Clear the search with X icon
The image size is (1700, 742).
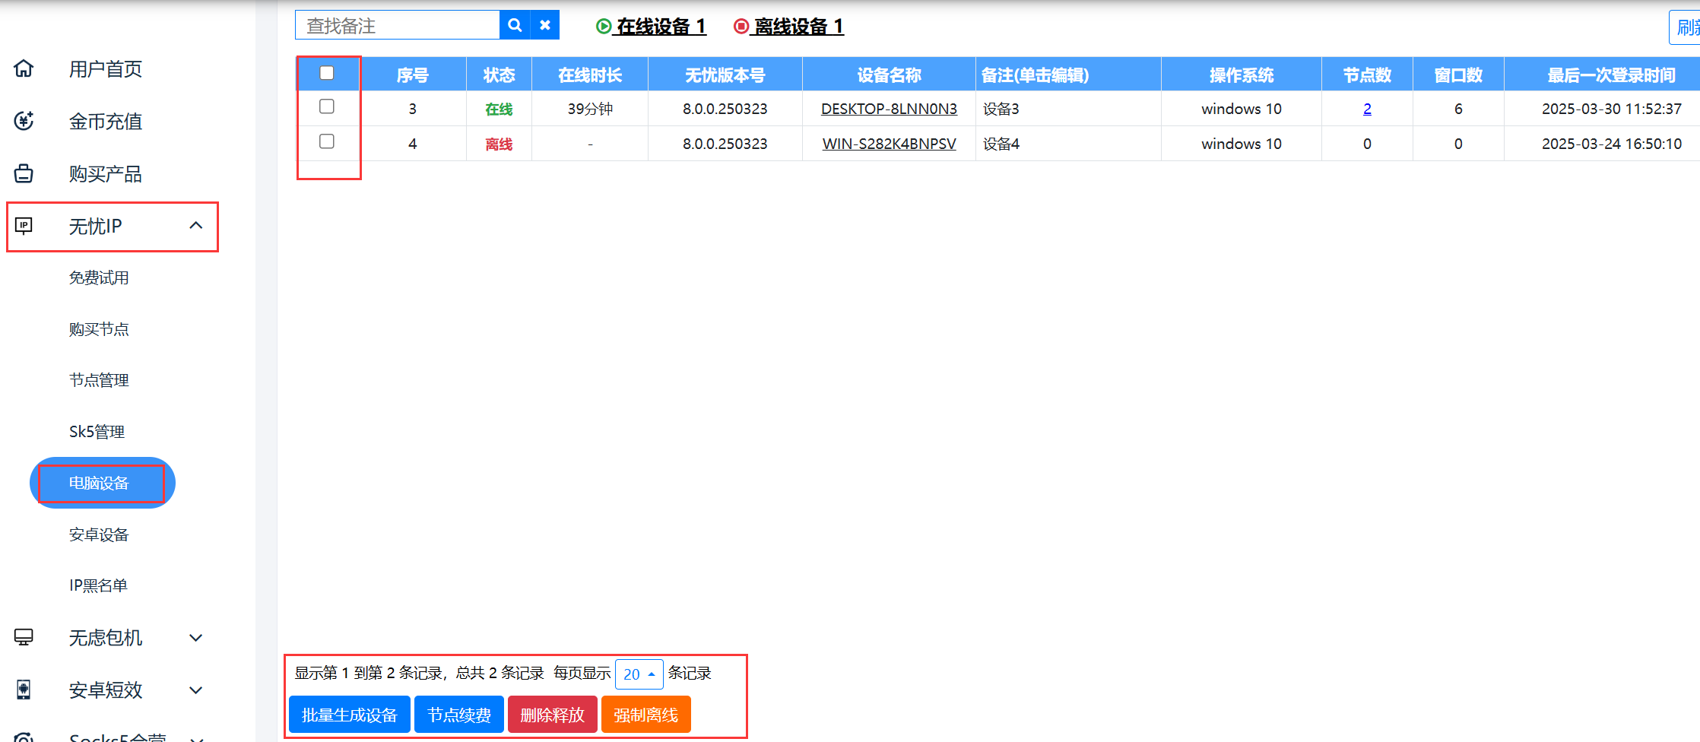[545, 25]
